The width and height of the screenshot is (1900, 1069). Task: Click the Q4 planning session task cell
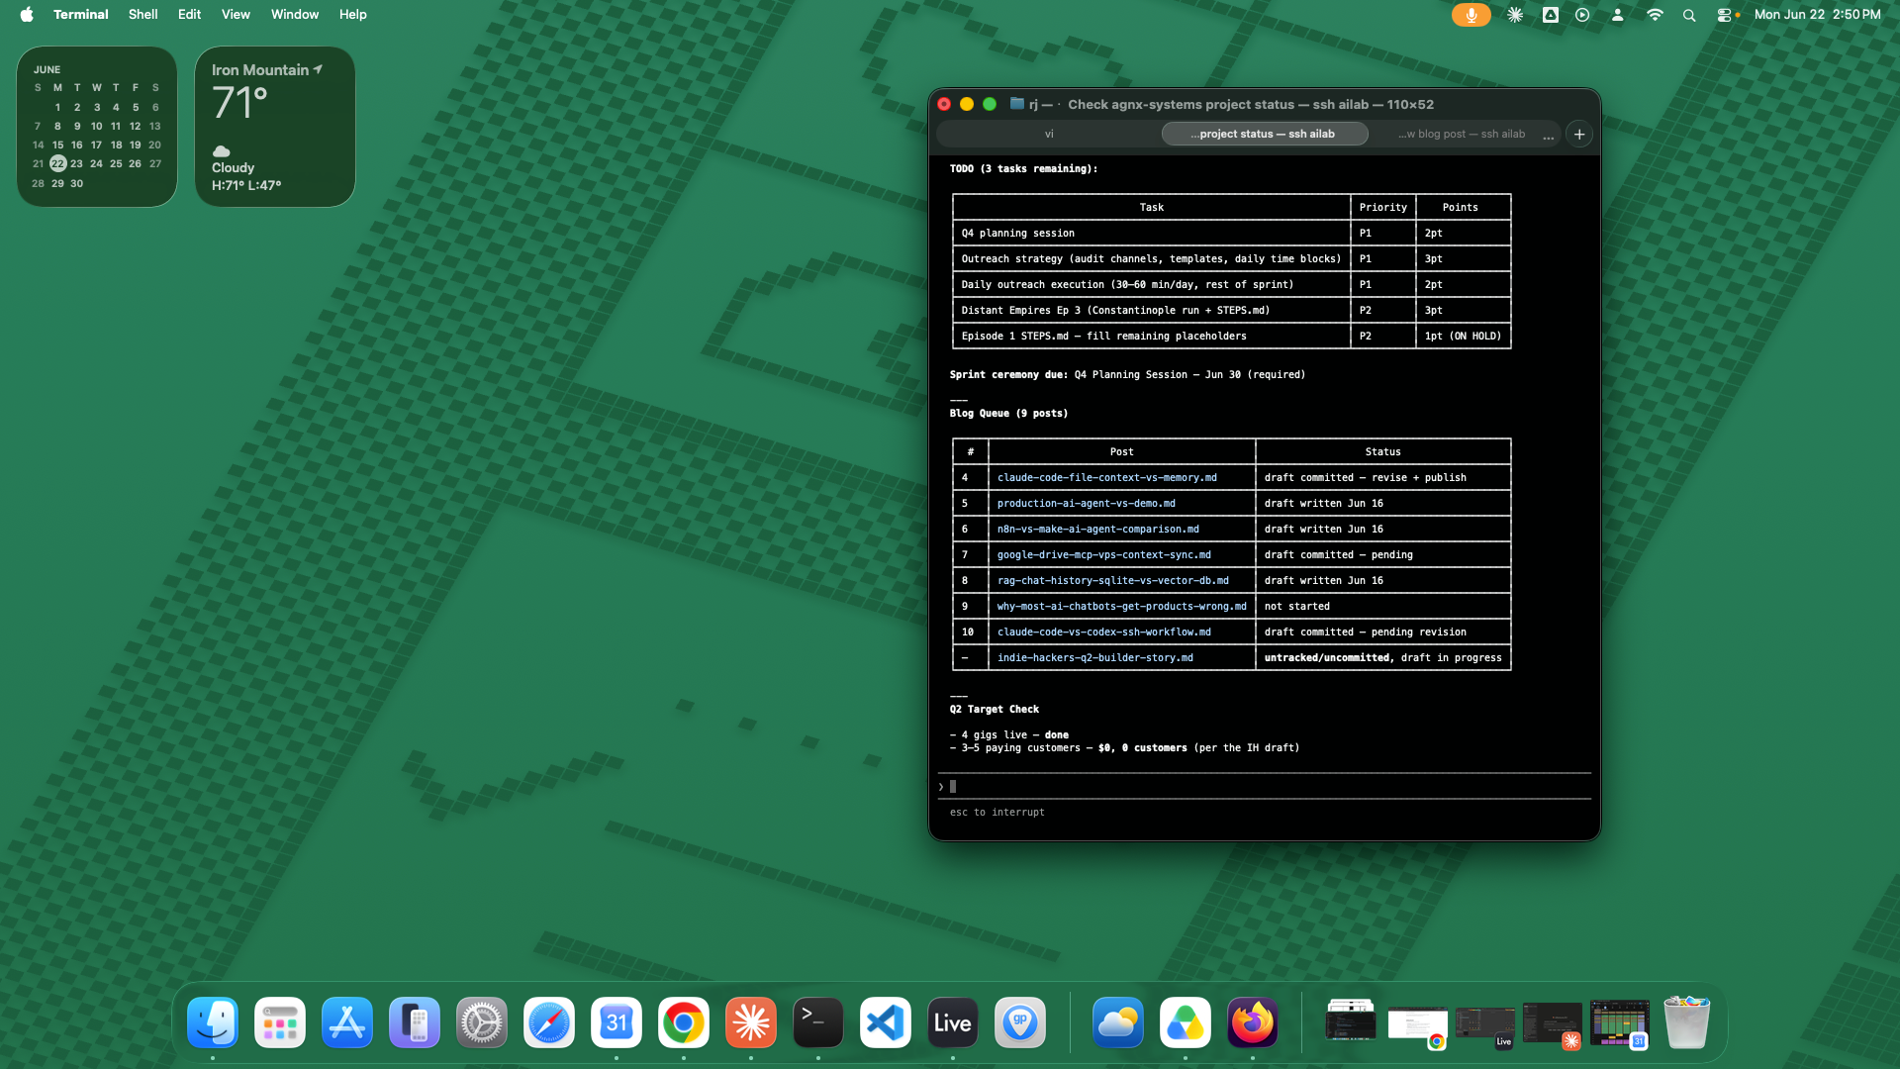click(x=1151, y=234)
